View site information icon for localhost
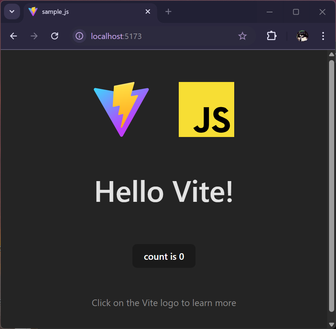Image resolution: width=336 pixels, height=329 pixels. pyautogui.click(x=79, y=36)
